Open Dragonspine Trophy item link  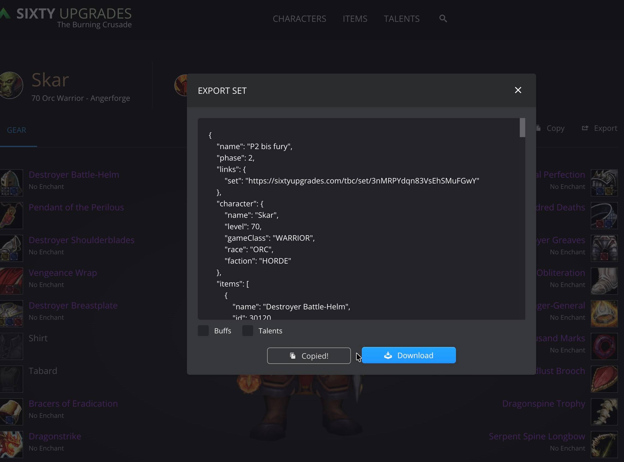coord(544,404)
